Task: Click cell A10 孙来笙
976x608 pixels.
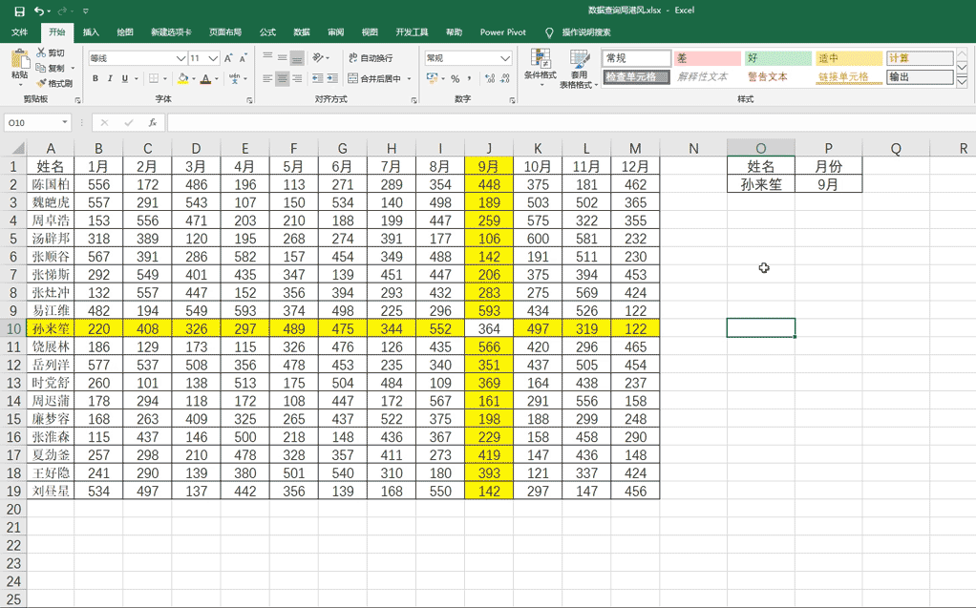Action: [x=51, y=328]
